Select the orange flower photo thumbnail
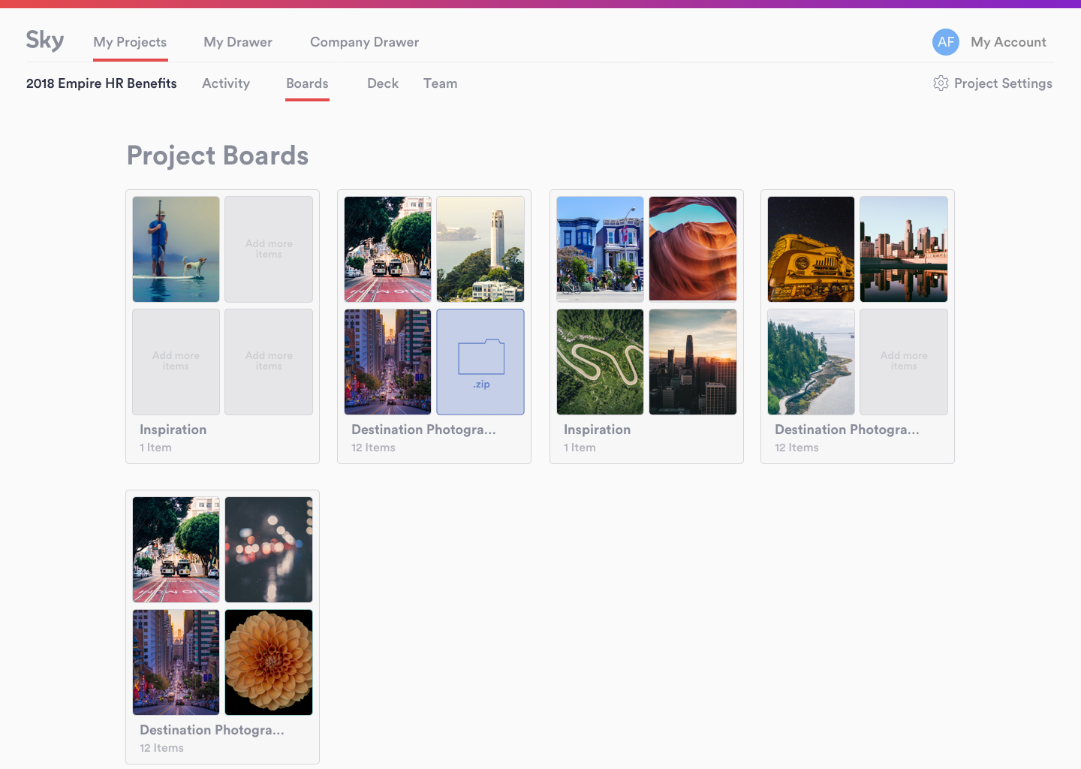Image resolution: width=1081 pixels, height=769 pixels. click(x=268, y=662)
